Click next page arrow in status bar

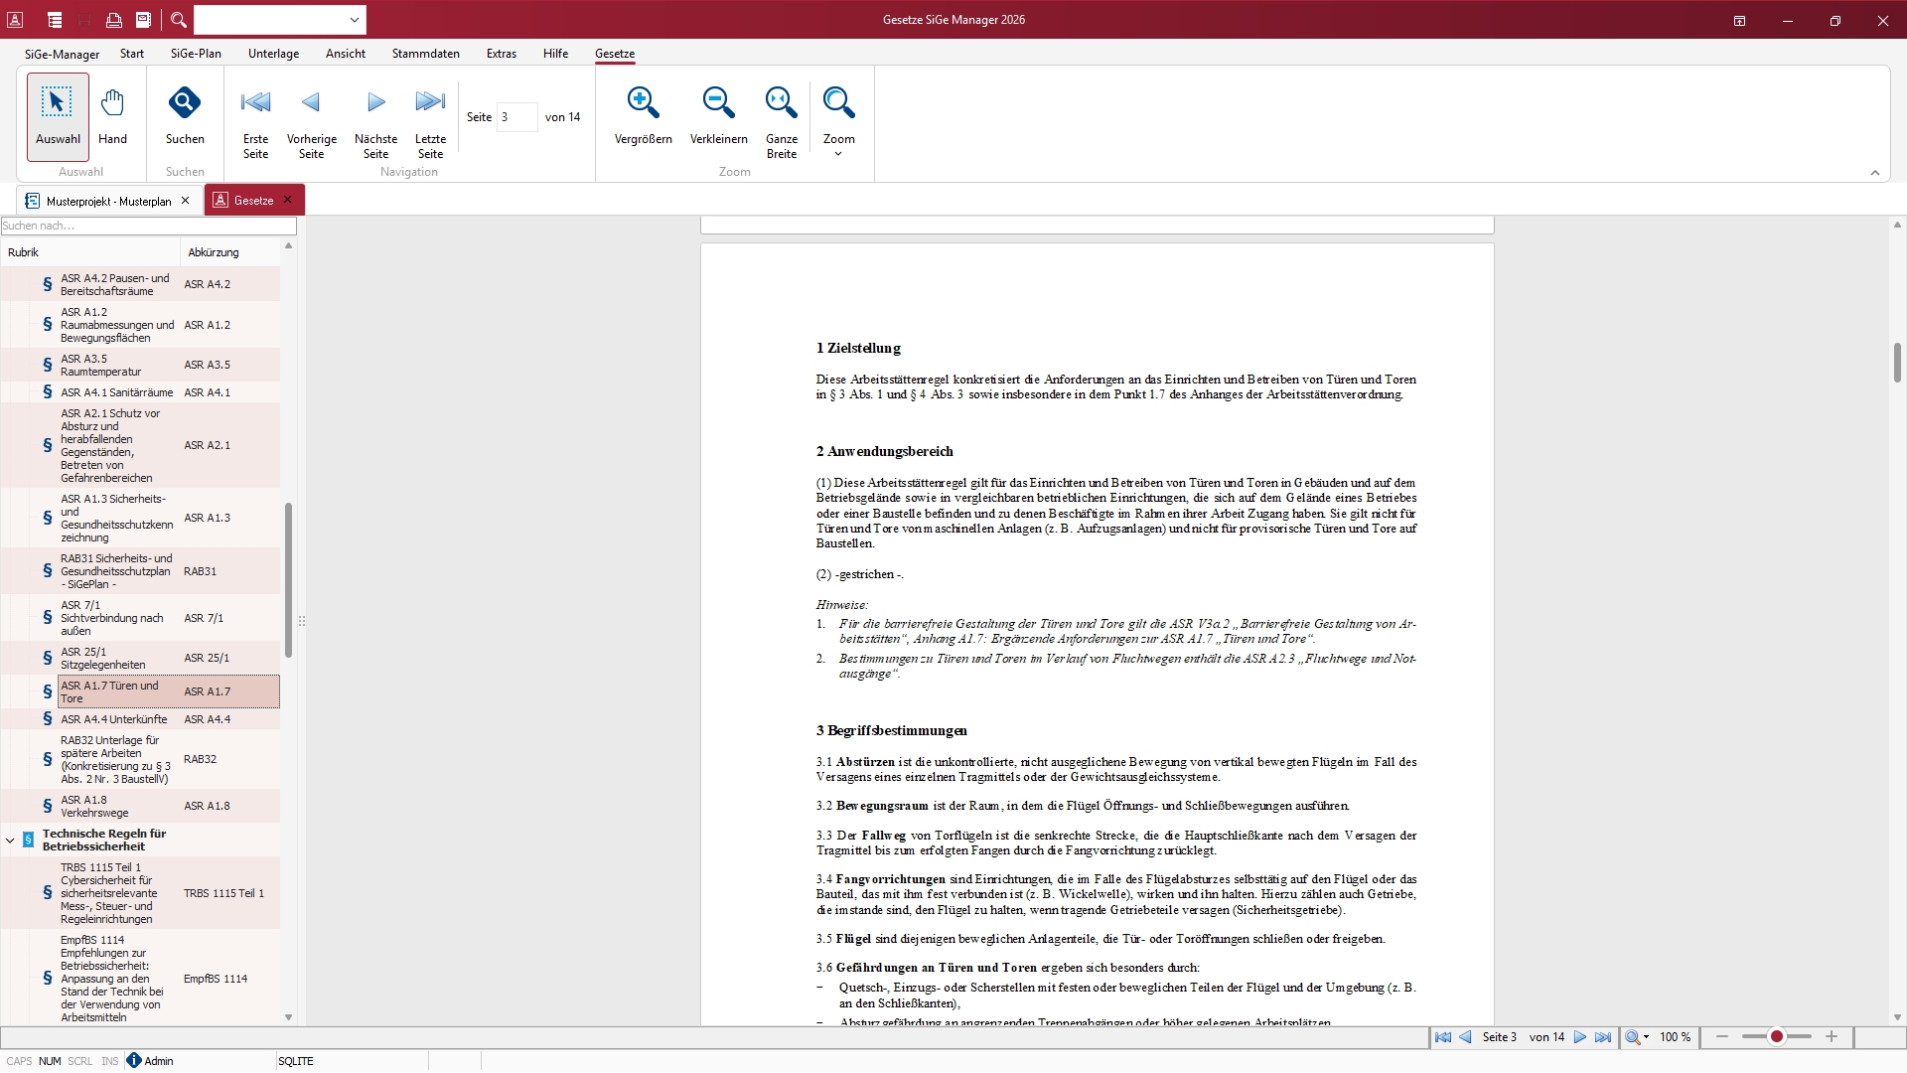(1580, 1037)
